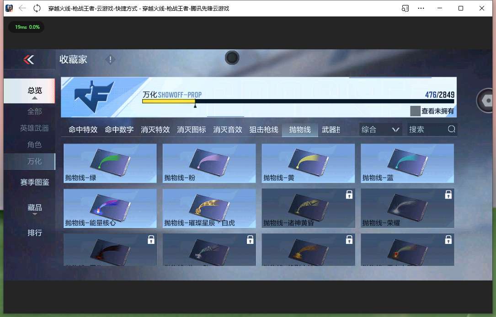
Task: Click the progress bar triangle marker
Action: pos(195,106)
